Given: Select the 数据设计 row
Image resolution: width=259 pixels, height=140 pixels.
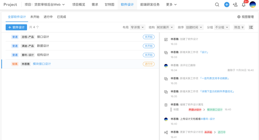Looking at the screenshot, I should point(43,46).
